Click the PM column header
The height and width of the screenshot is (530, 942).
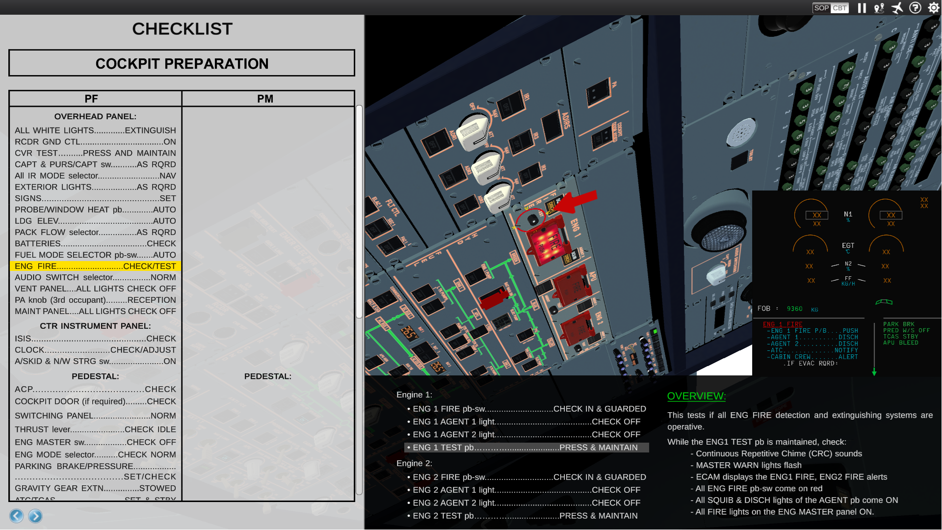[265, 99]
